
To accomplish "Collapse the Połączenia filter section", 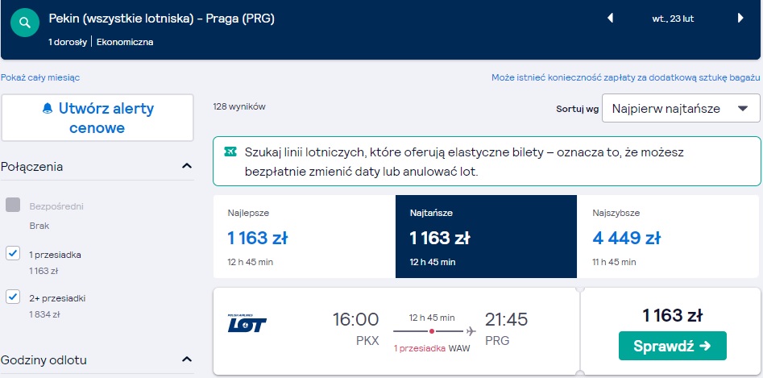I will [187, 166].
